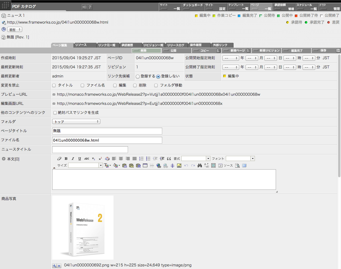The width and height of the screenshot is (341, 269).
Task: Open the リビジョン一覧 tab
Action: 153,45
